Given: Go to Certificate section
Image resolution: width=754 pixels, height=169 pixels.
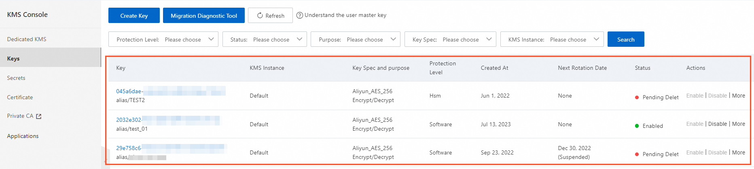Looking at the screenshot, I should coord(20,97).
